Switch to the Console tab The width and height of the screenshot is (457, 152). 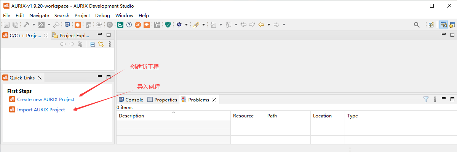coord(131,100)
